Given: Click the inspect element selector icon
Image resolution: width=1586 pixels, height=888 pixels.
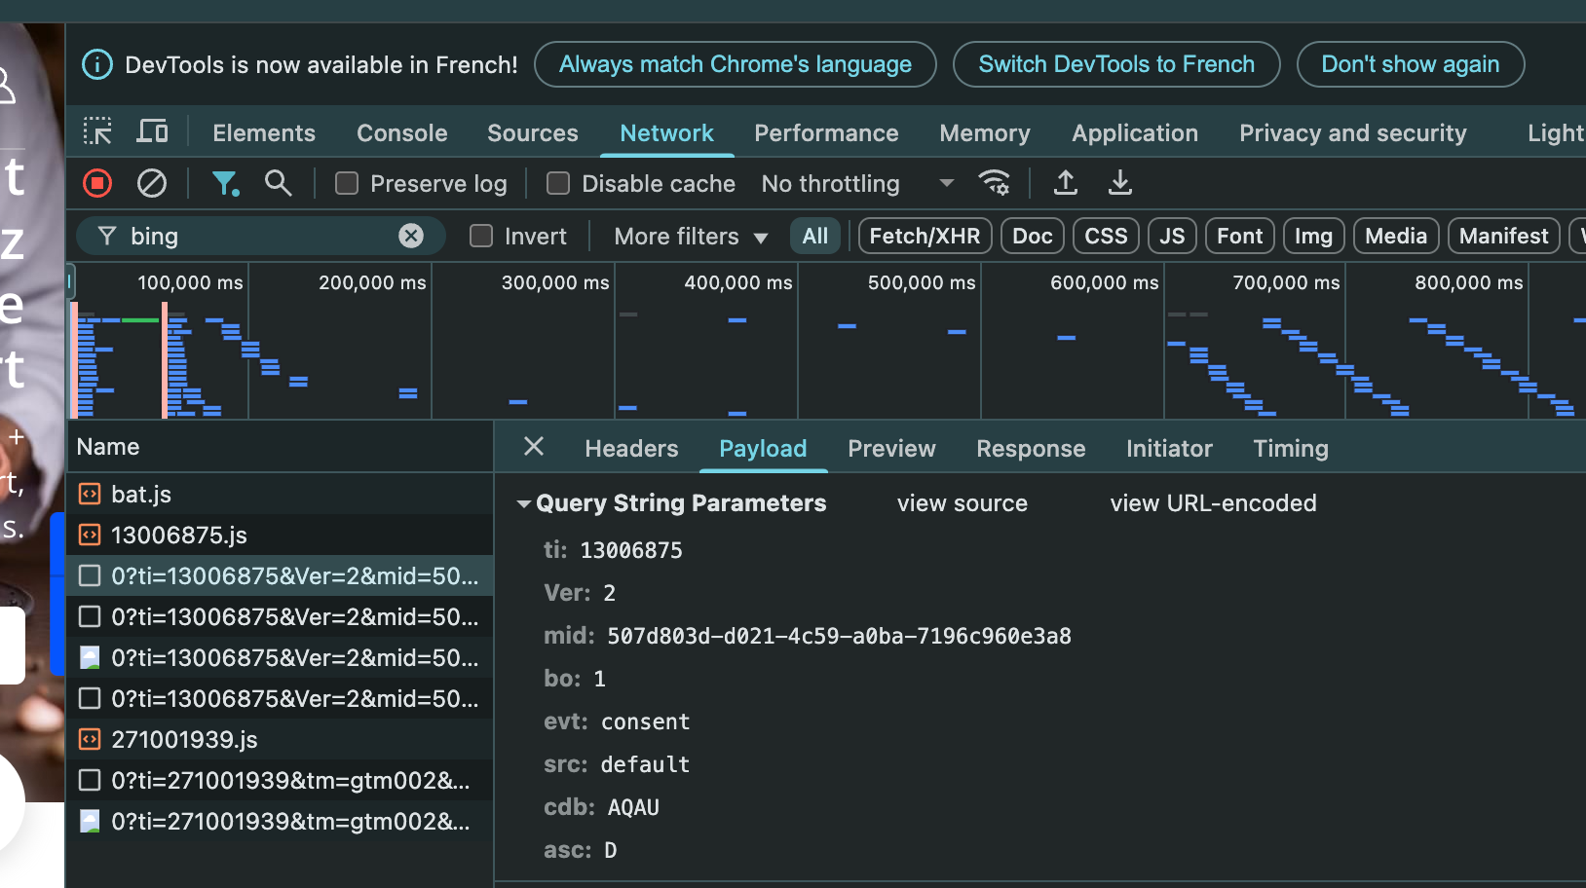Looking at the screenshot, I should pyautogui.click(x=97, y=131).
